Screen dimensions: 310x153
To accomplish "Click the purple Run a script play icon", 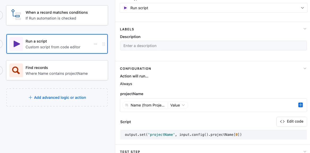I will [16, 44].
